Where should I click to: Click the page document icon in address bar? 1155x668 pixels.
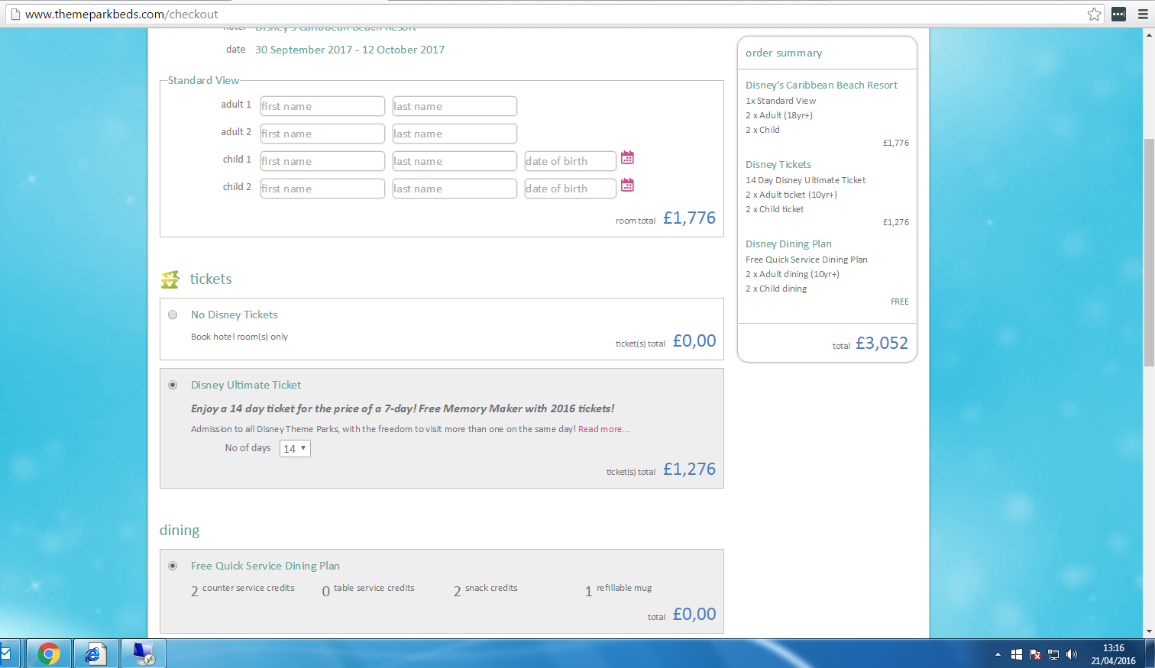pyautogui.click(x=15, y=14)
